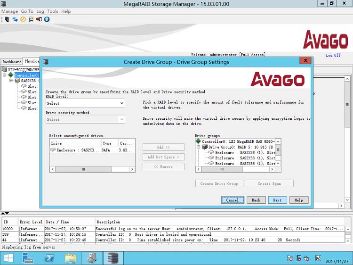
Task: Close the Create Drive Group dialog
Action: tap(305, 60)
